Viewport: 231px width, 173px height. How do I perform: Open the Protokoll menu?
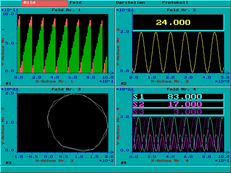175,3
